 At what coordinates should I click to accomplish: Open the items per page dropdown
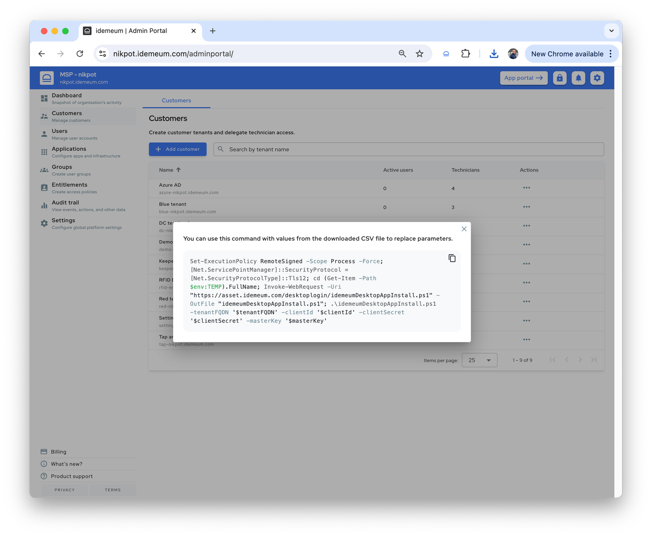pos(479,360)
